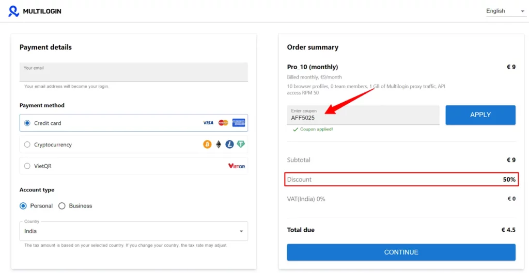
Task: Click the Bitcoin icon
Action: 207,144
